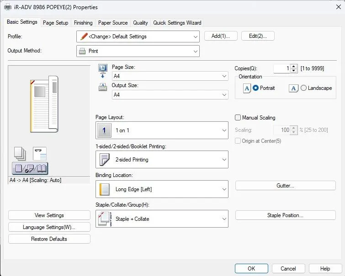Screen dimensions: 345x276
Task: Decrease the Copies count with the down arrow
Action: (294, 71)
